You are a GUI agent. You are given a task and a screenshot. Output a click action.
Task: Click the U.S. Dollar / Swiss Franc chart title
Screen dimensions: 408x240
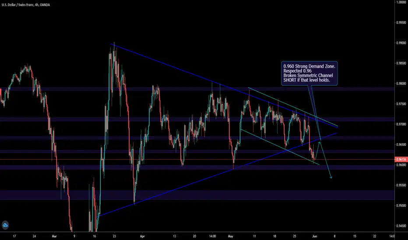[26, 5]
